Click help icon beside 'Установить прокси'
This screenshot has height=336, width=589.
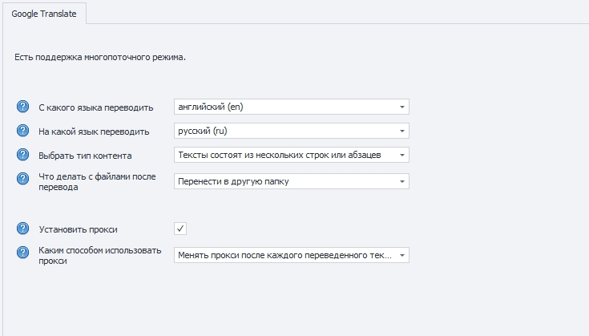tap(23, 229)
